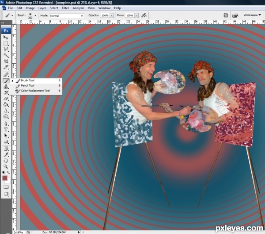Collapse toolbox using the double-arrow
This screenshot has width=265, height=234.
point(3,23)
